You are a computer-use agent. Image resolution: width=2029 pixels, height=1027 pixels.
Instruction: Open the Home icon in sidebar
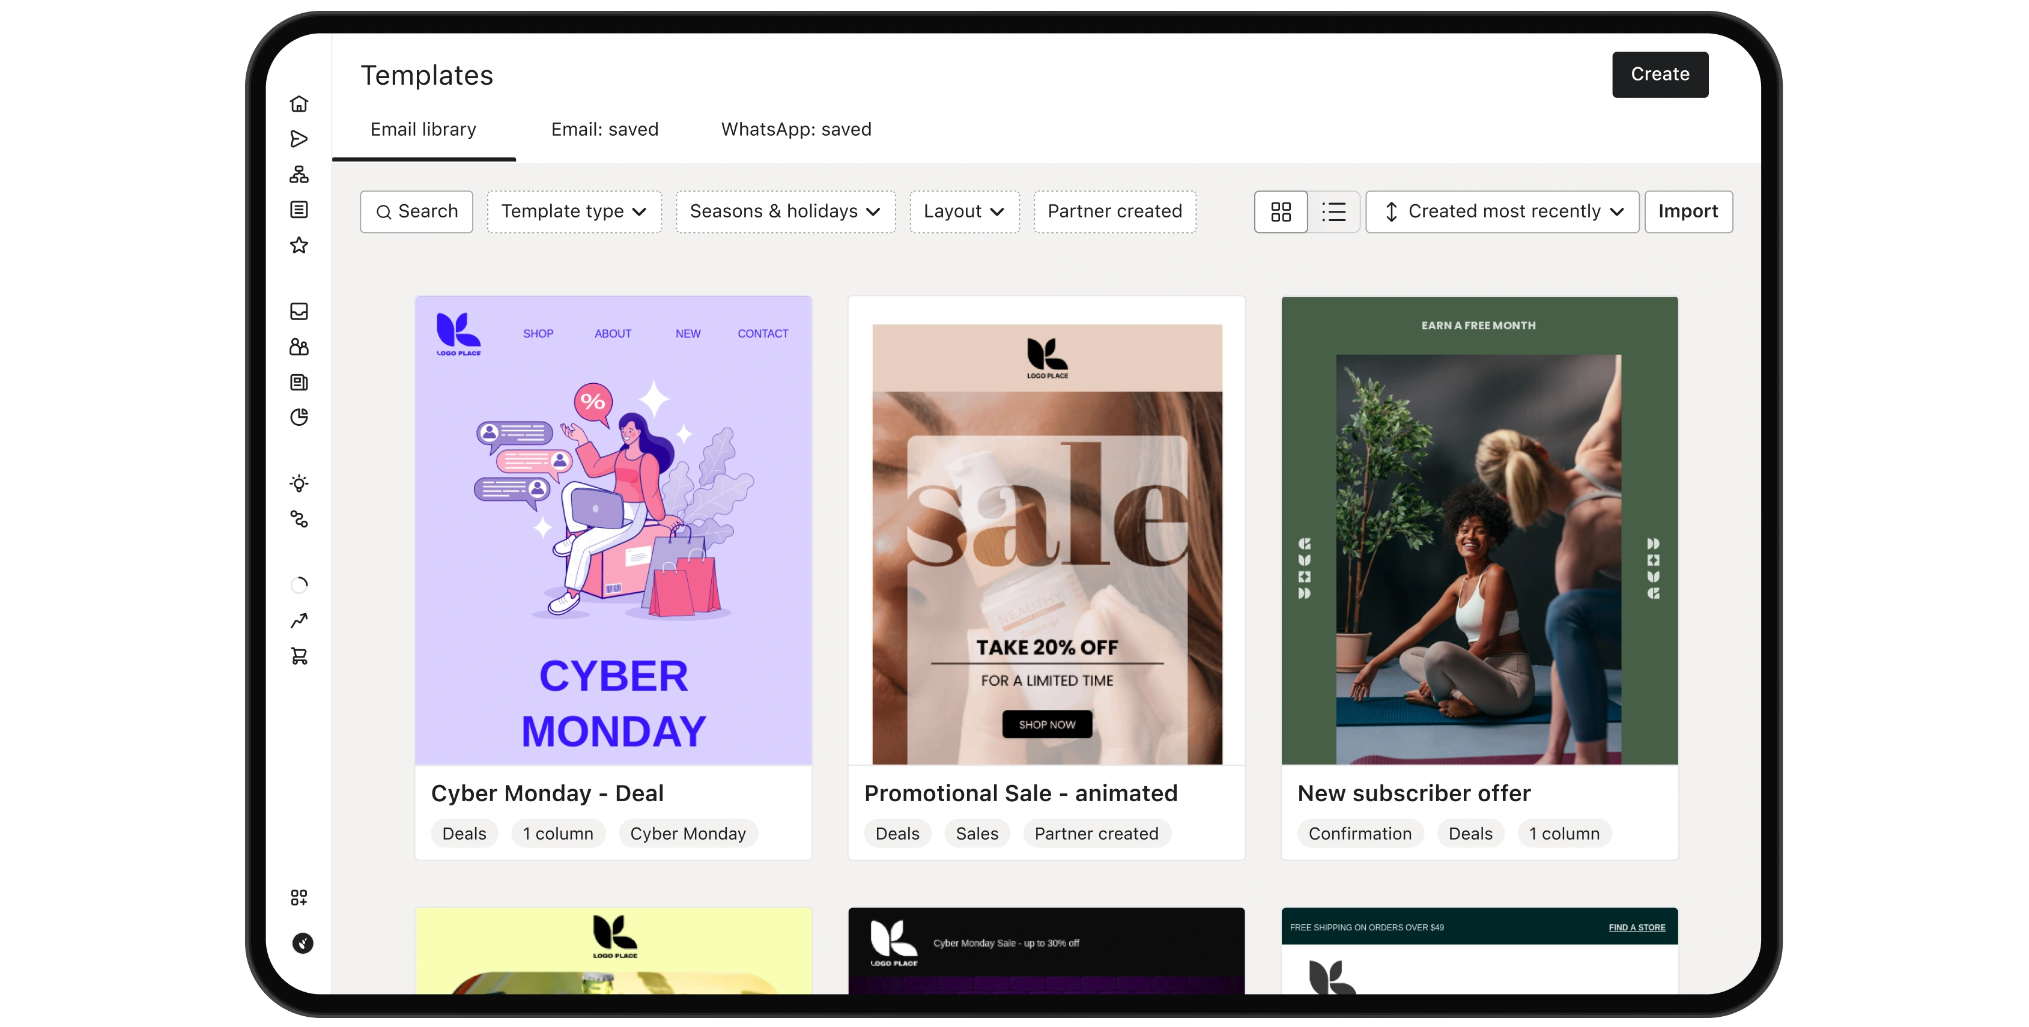(299, 104)
